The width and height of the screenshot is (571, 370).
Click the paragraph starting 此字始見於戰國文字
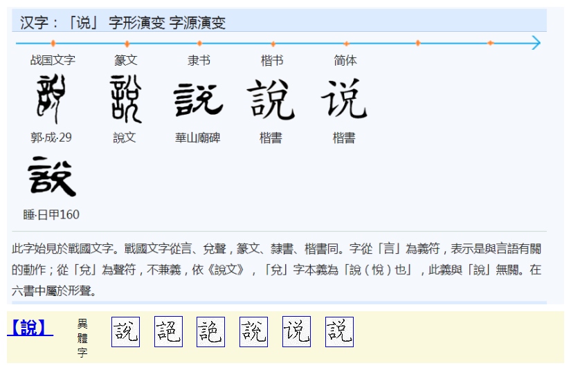click(x=277, y=270)
